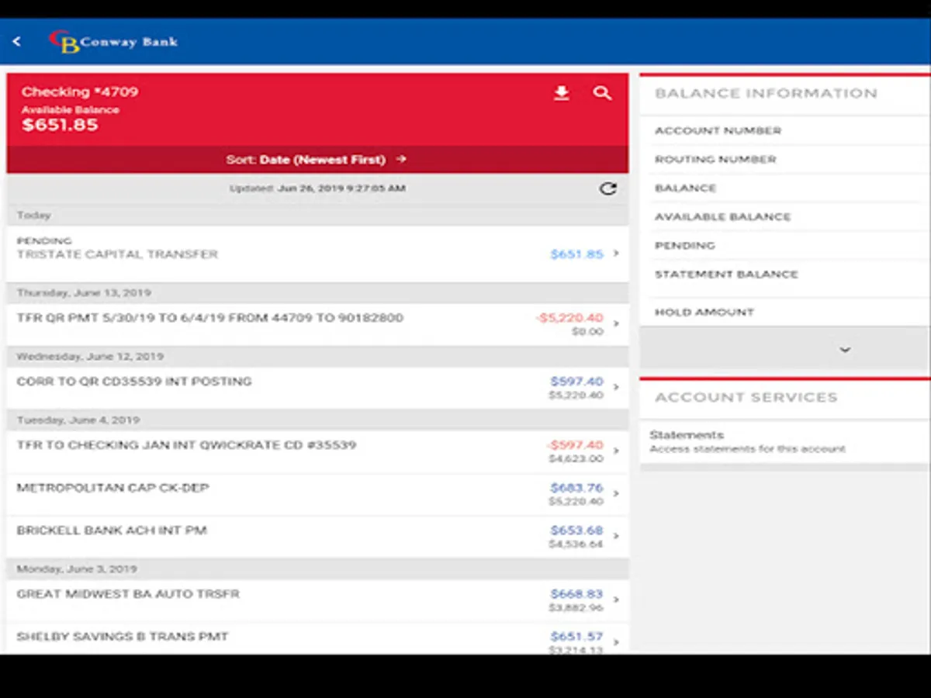
Task: Open the chevron on TFR QR PMT row
Action: pyautogui.click(x=616, y=324)
